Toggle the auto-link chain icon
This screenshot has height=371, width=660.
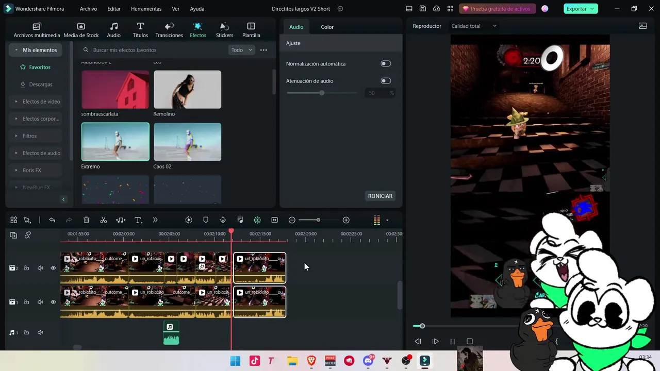pyautogui.click(x=28, y=235)
